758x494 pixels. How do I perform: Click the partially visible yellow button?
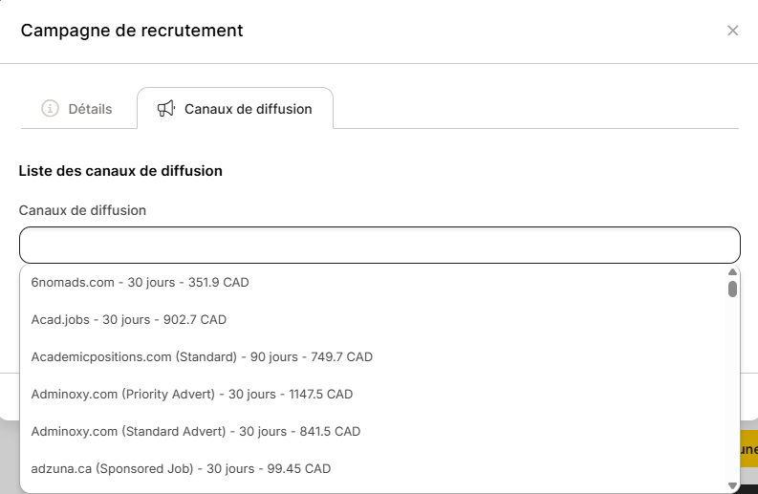click(x=748, y=449)
